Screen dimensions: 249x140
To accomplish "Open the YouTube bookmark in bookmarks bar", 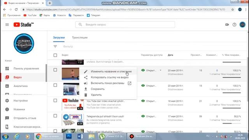I will pyautogui.click(x=30, y=16).
